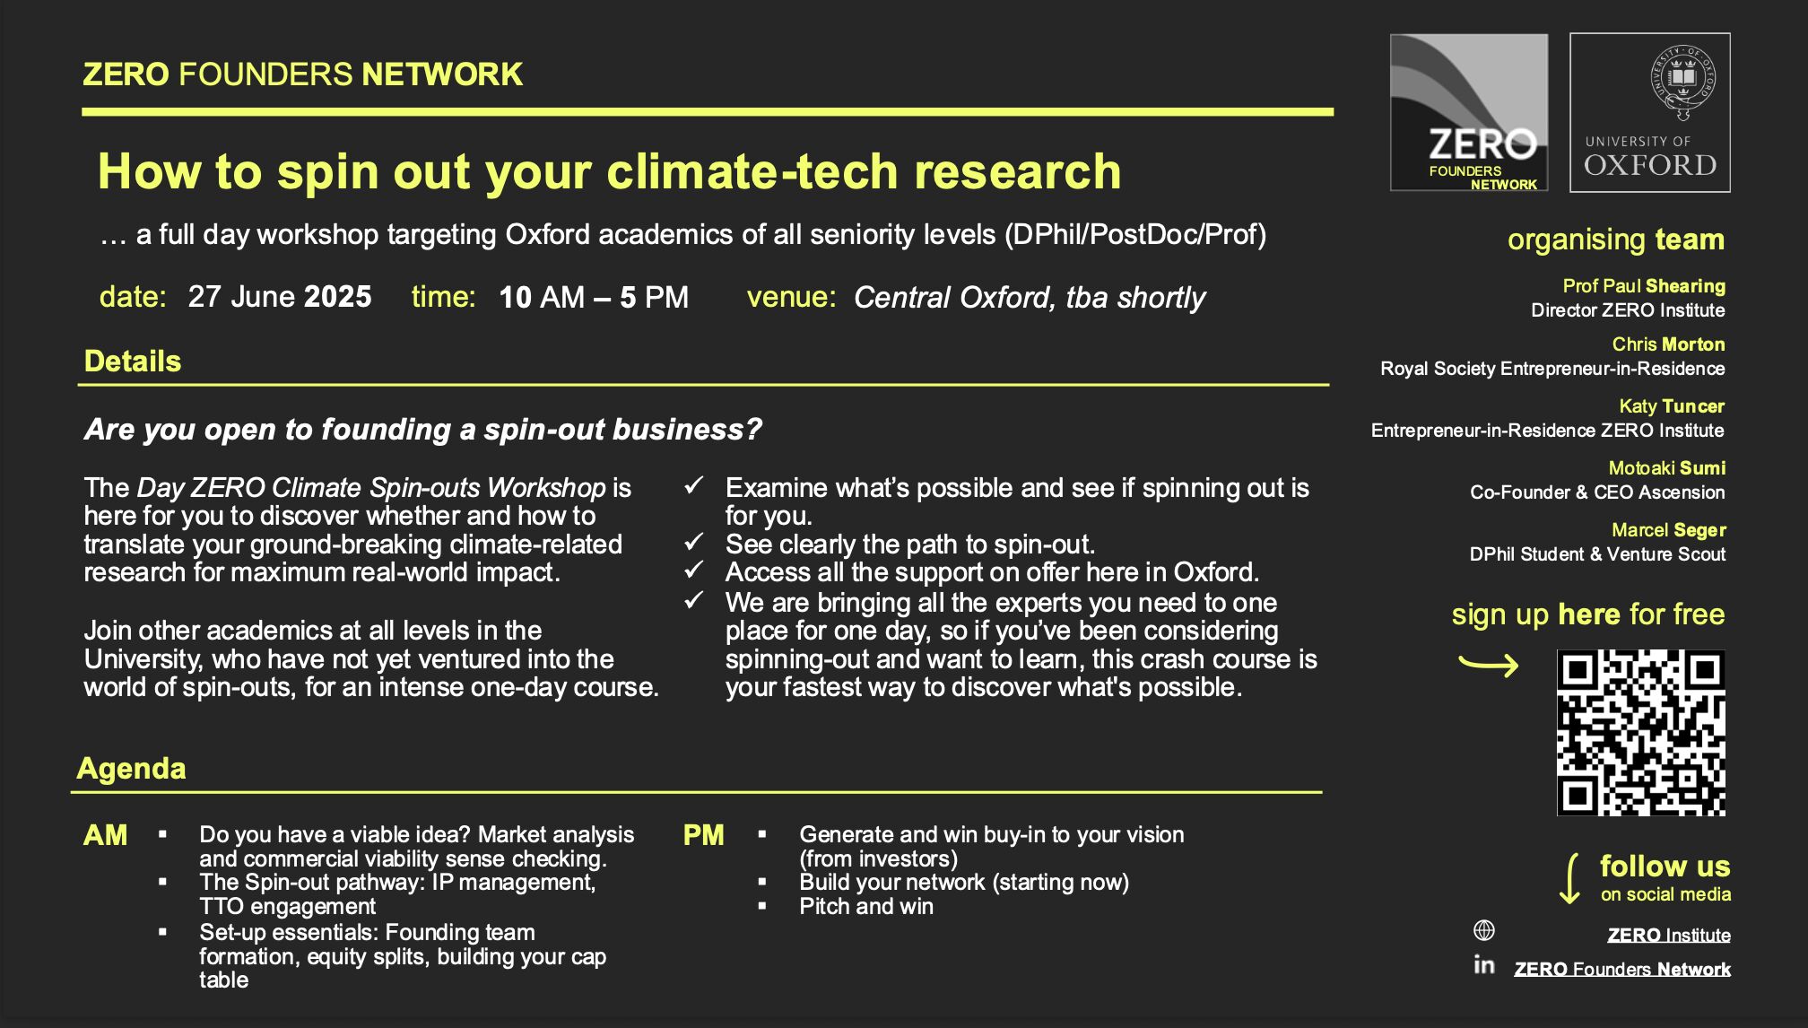This screenshot has height=1028, width=1808.
Task: Open the ZERO Founders Network link
Action: [1622, 969]
